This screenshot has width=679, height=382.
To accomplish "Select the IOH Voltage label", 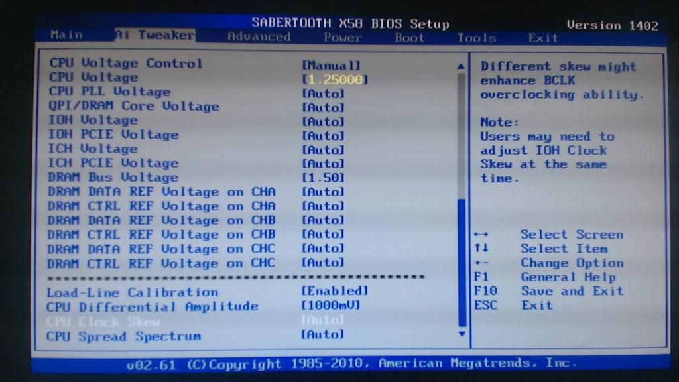I will 93,121.
